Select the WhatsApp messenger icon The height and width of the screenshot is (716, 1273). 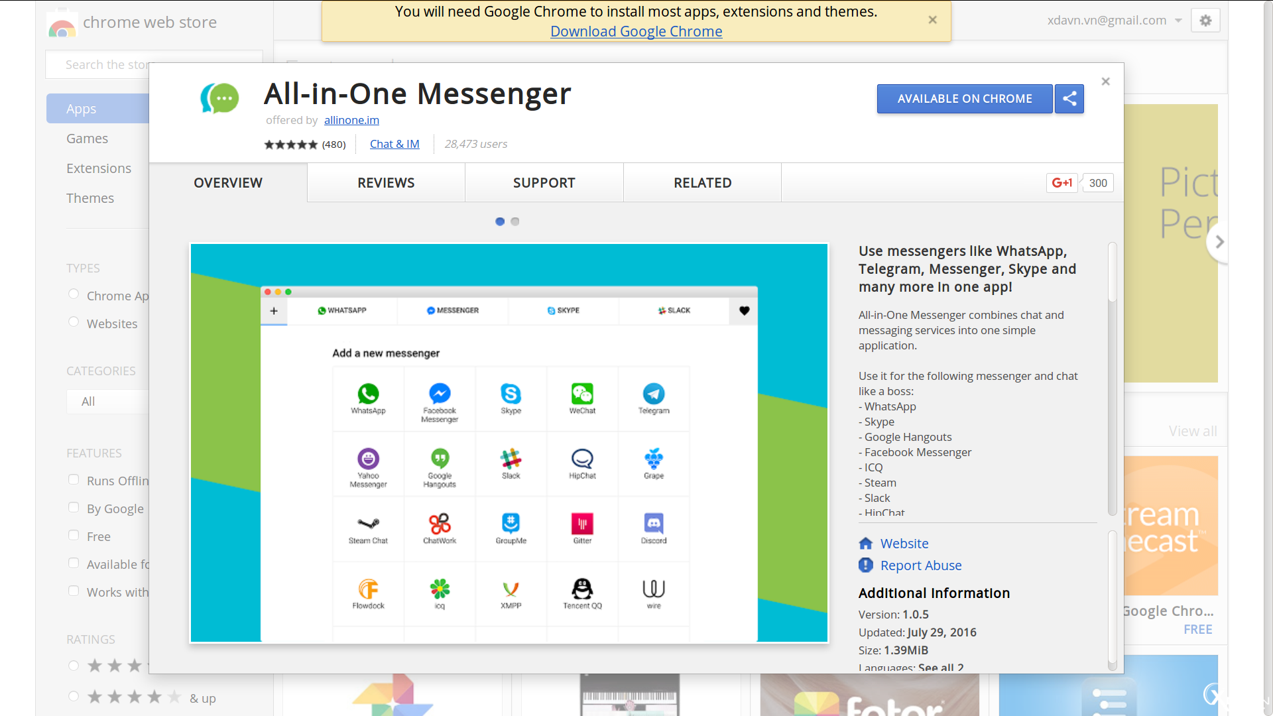point(369,394)
